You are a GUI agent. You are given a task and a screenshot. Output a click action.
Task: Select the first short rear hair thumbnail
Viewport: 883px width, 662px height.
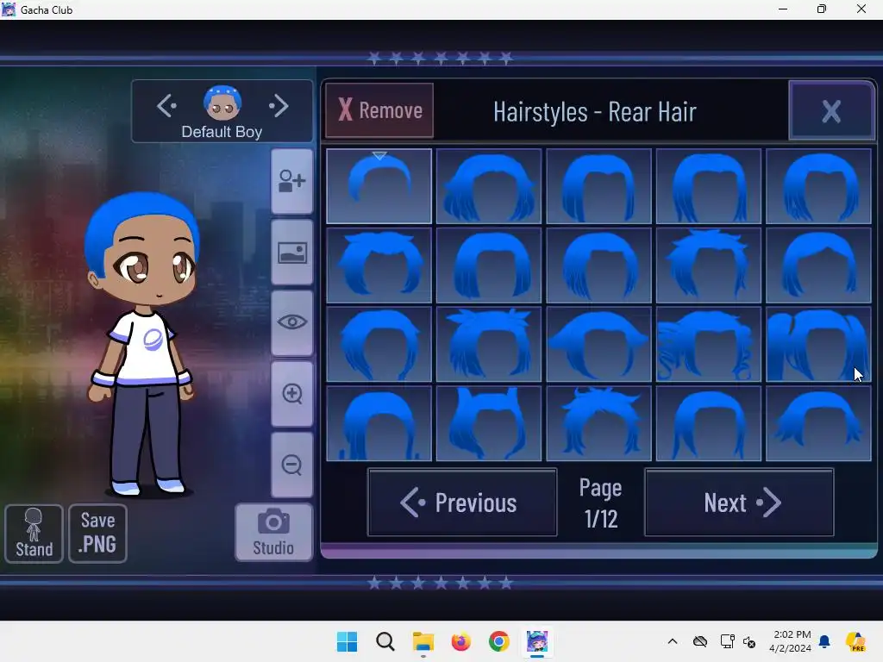379,186
